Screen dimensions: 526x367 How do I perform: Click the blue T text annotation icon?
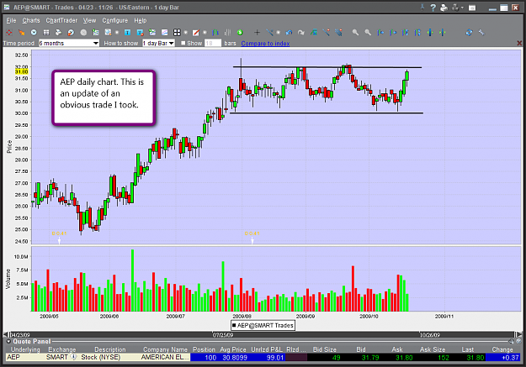point(127,33)
